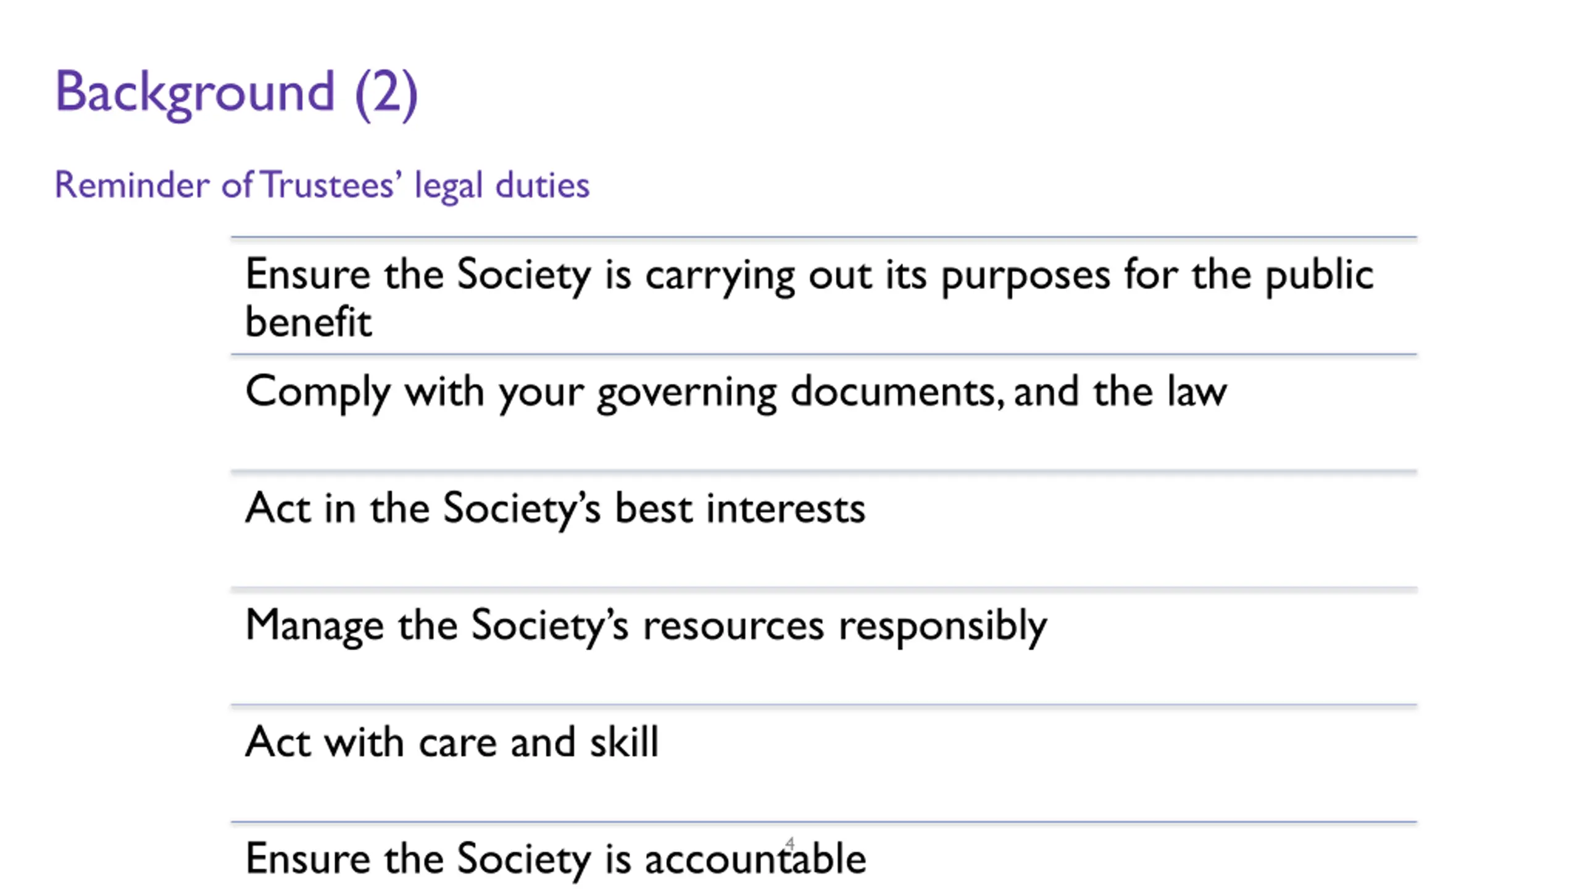Click the "Background (2)" slide title

(236, 93)
